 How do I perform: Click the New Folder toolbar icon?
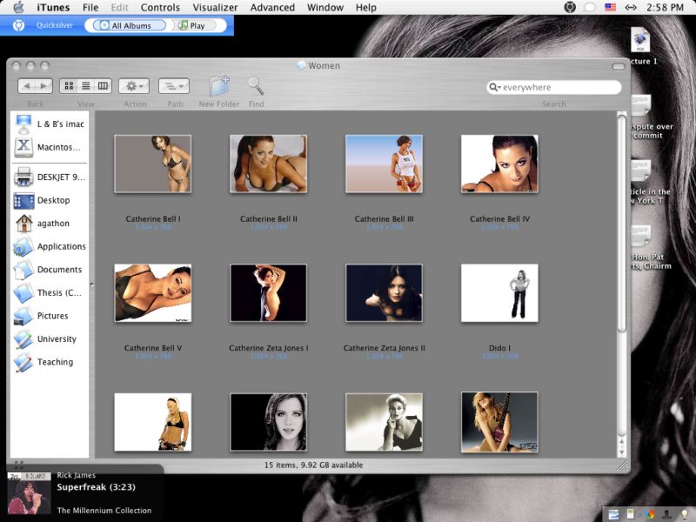pyautogui.click(x=219, y=86)
